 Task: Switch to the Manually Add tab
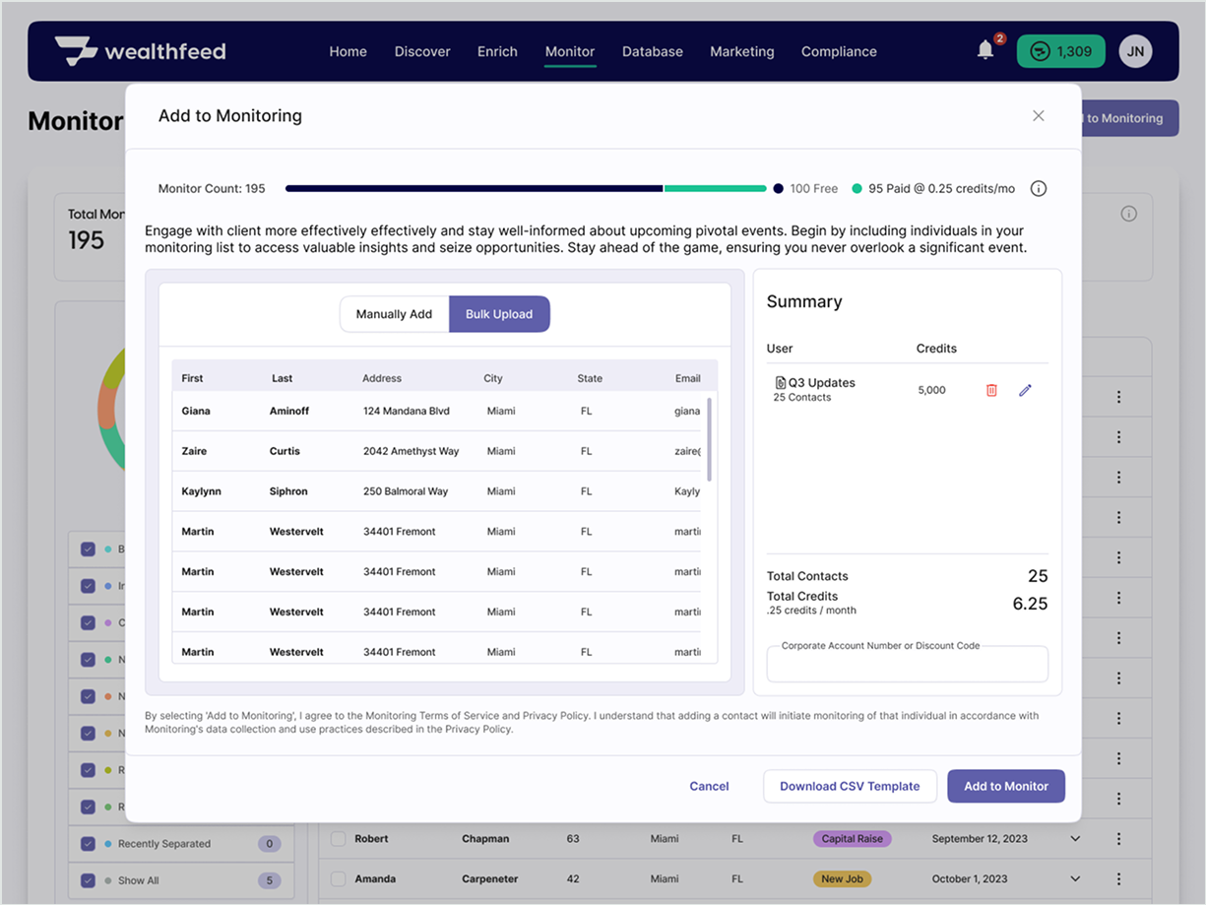coord(394,314)
